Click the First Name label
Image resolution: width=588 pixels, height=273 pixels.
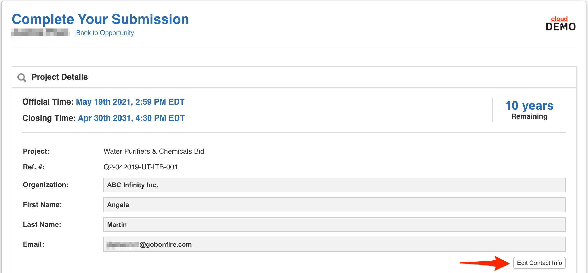pos(42,205)
